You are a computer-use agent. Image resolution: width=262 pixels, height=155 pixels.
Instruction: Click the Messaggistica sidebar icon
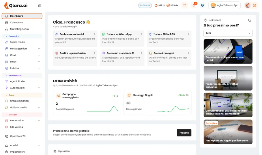coord(7,49)
